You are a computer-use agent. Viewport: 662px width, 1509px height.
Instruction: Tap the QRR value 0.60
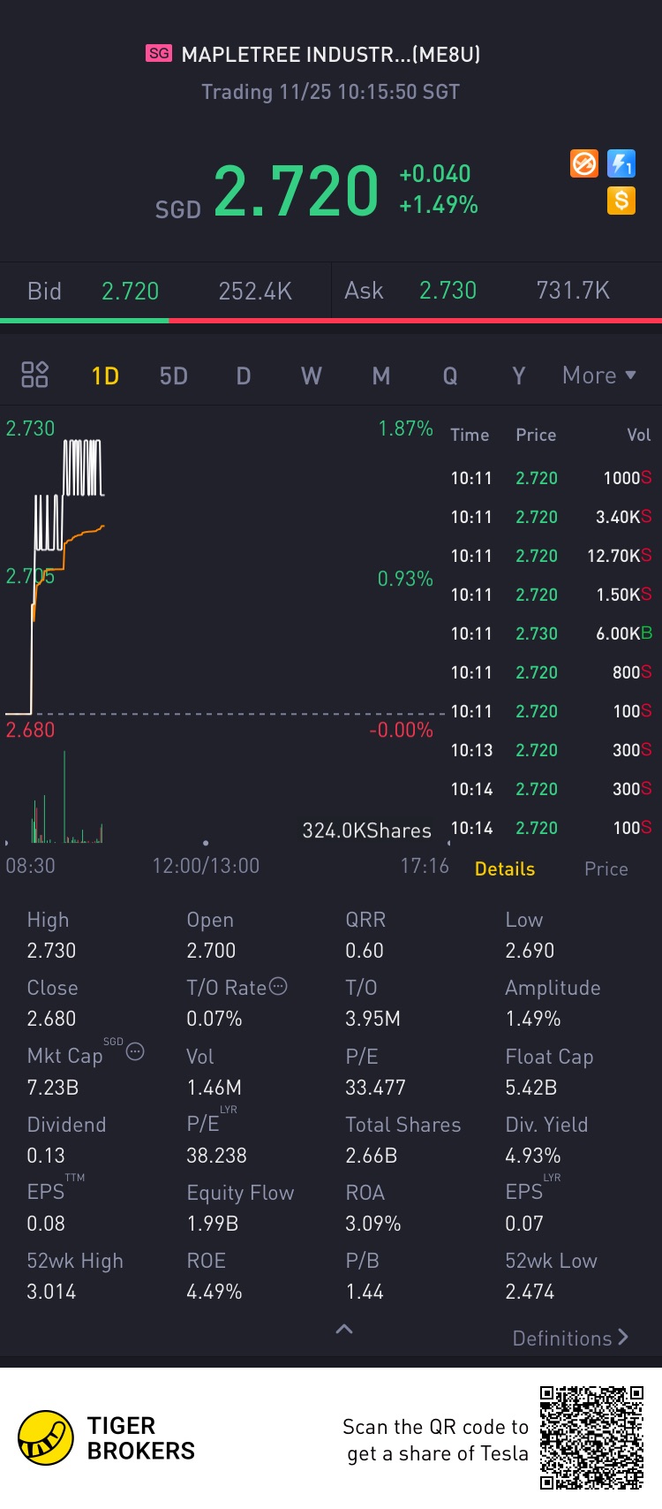[x=365, y=951]
